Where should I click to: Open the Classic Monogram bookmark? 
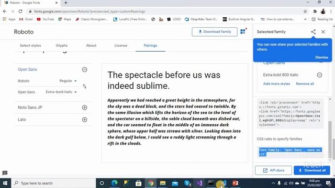[92, 19]
